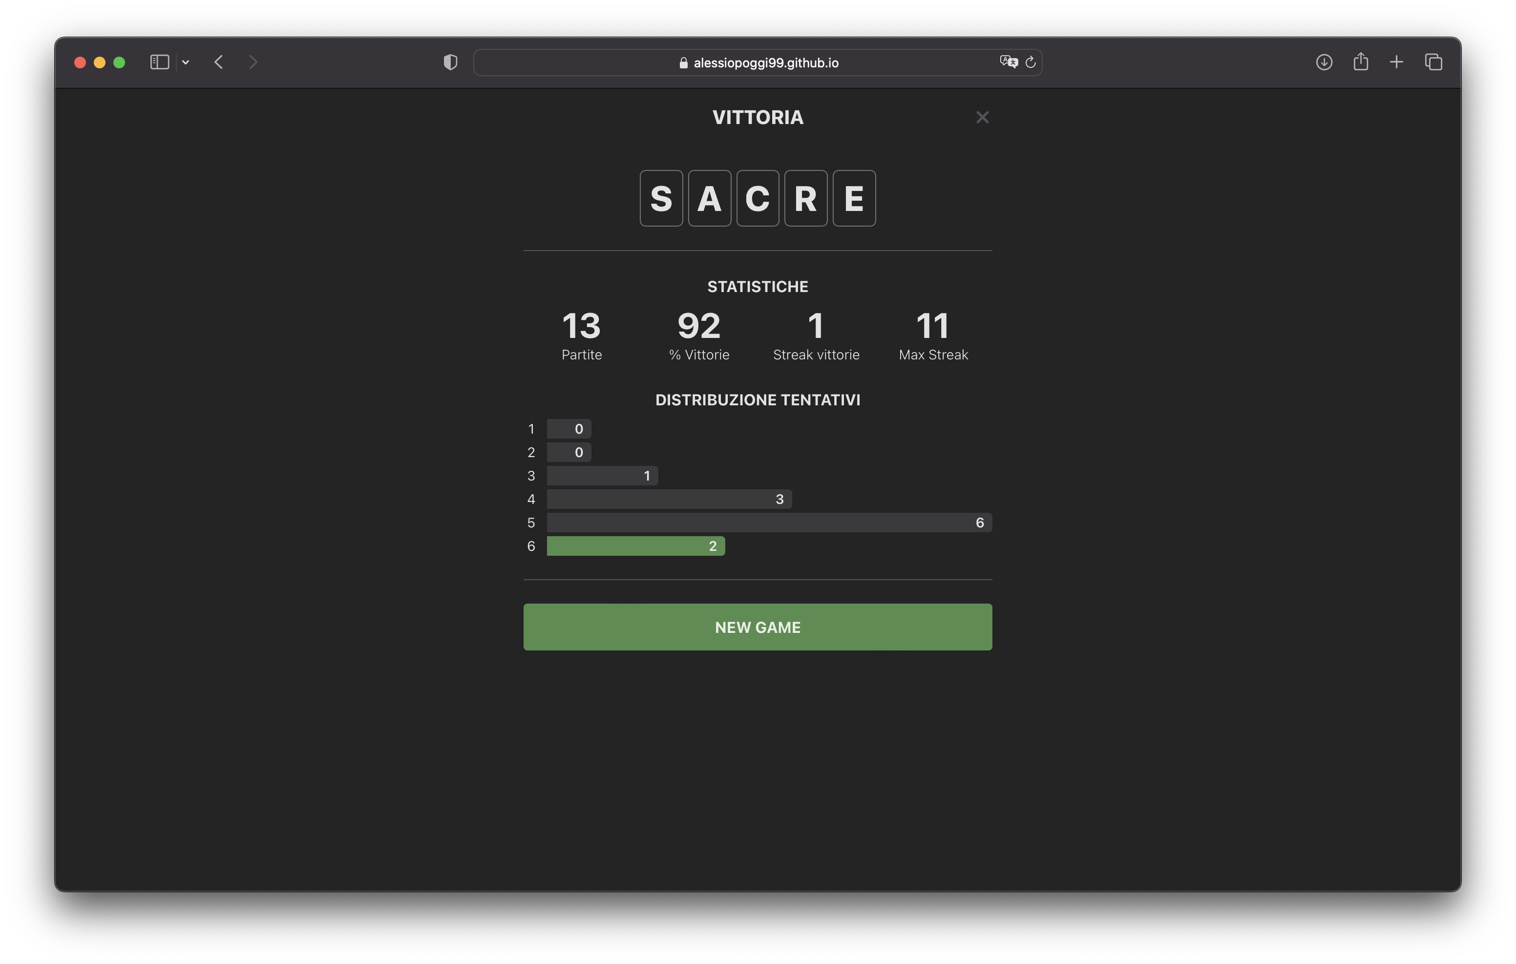
Task: Click the Max Streak value 11
Action: coord(932,326)
